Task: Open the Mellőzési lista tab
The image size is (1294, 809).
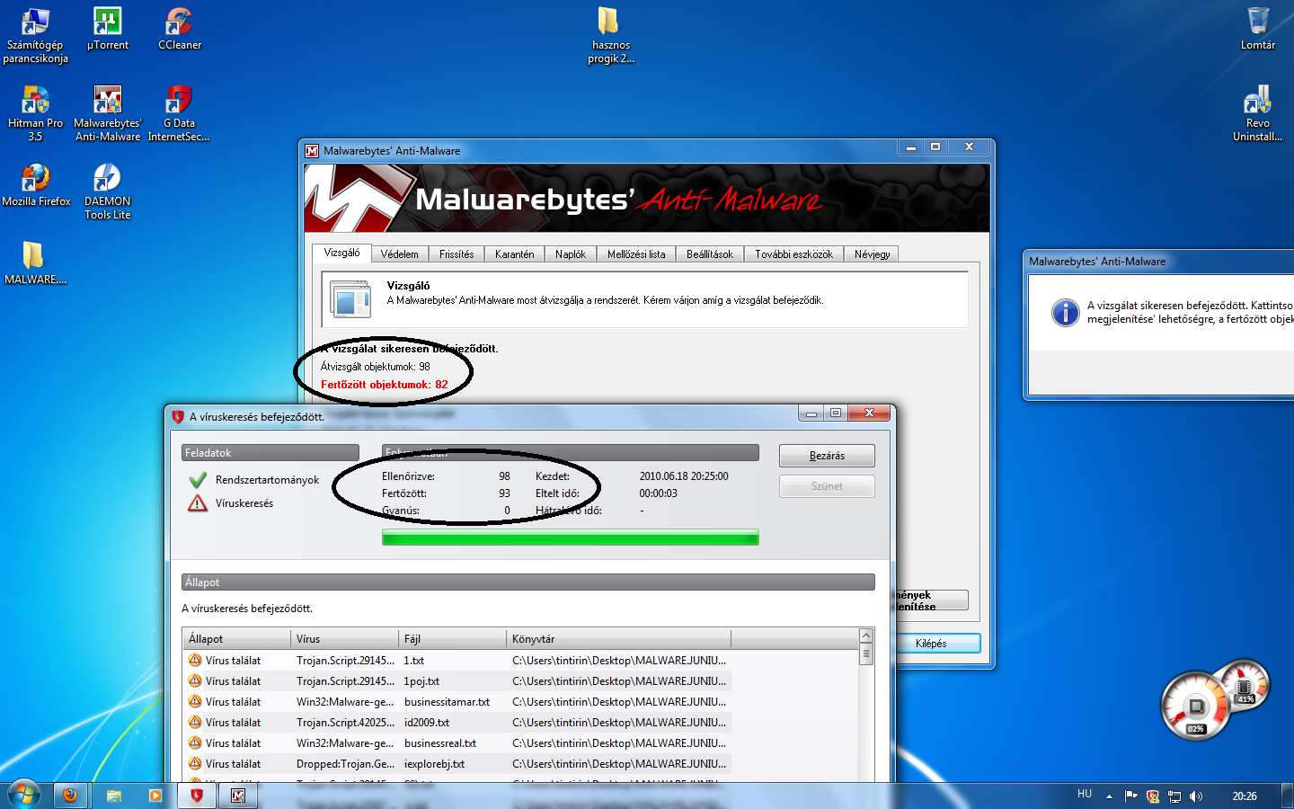Action: point(636,254)
